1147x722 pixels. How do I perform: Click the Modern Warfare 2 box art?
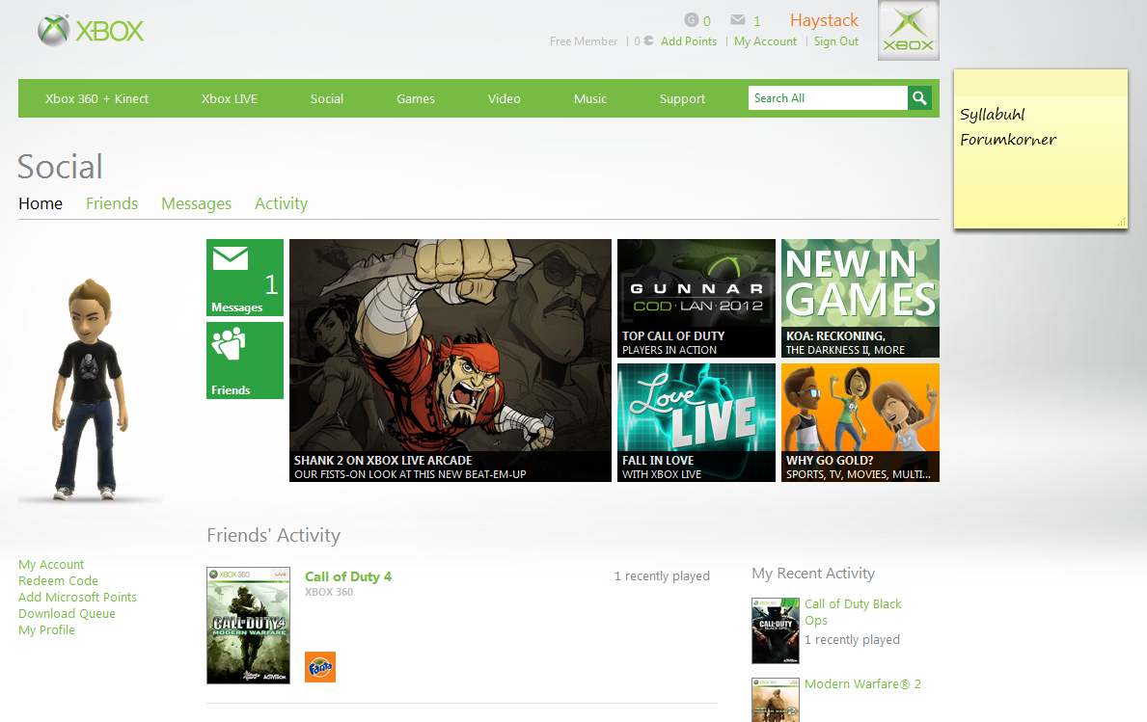(776, 700)
